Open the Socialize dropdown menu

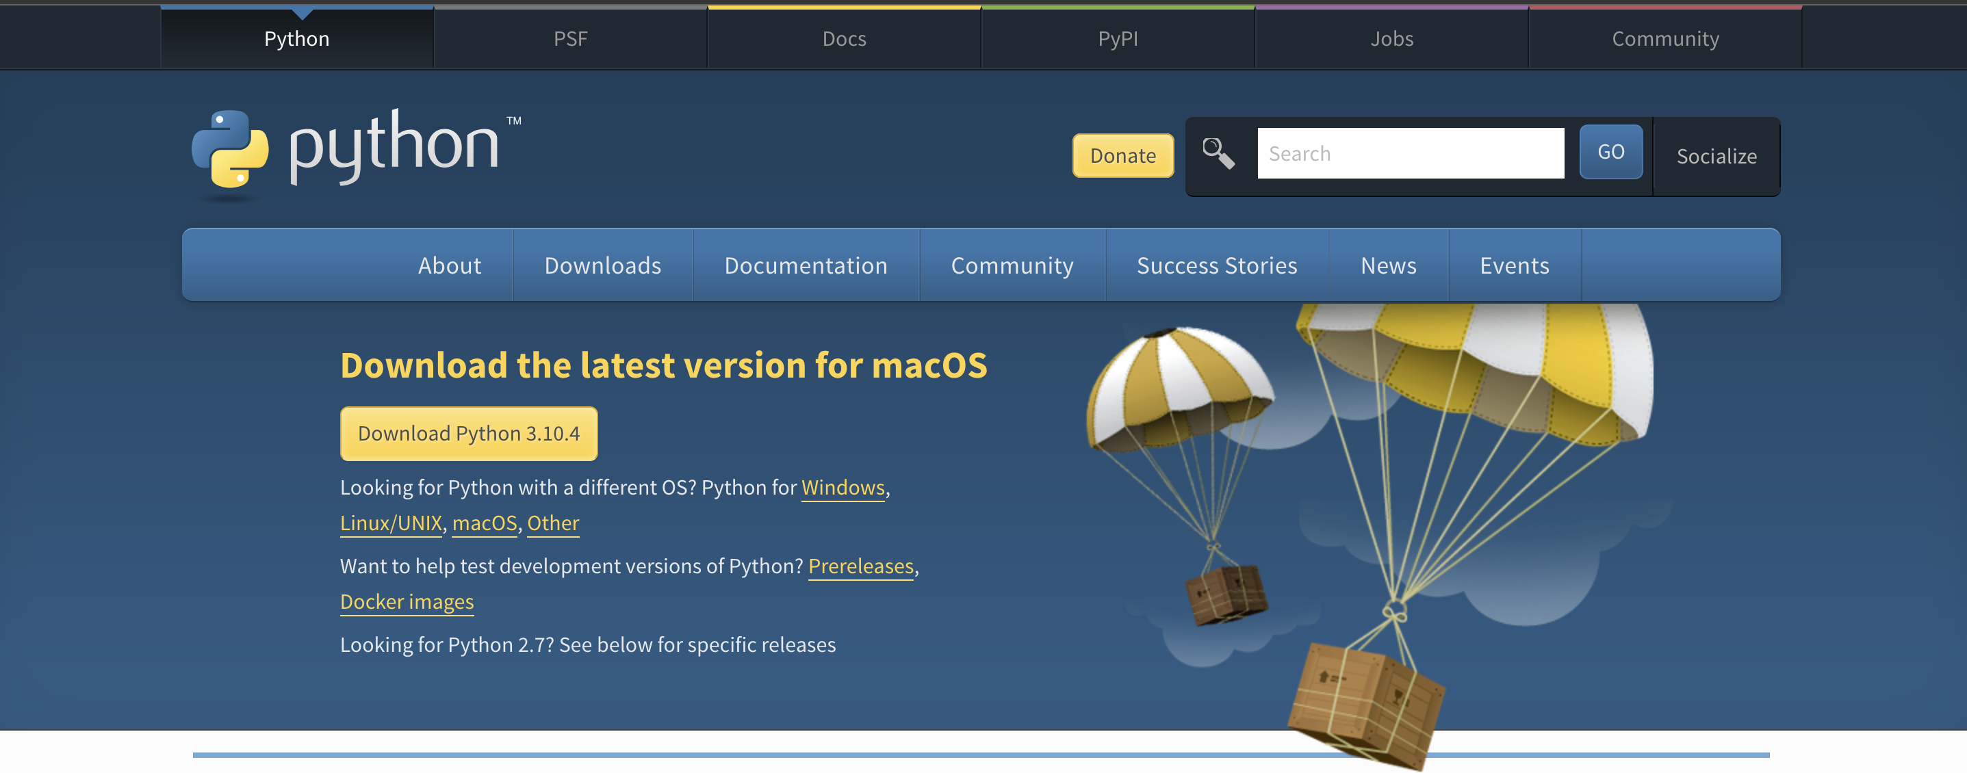pyautogui.click(x=1716, y=157)
